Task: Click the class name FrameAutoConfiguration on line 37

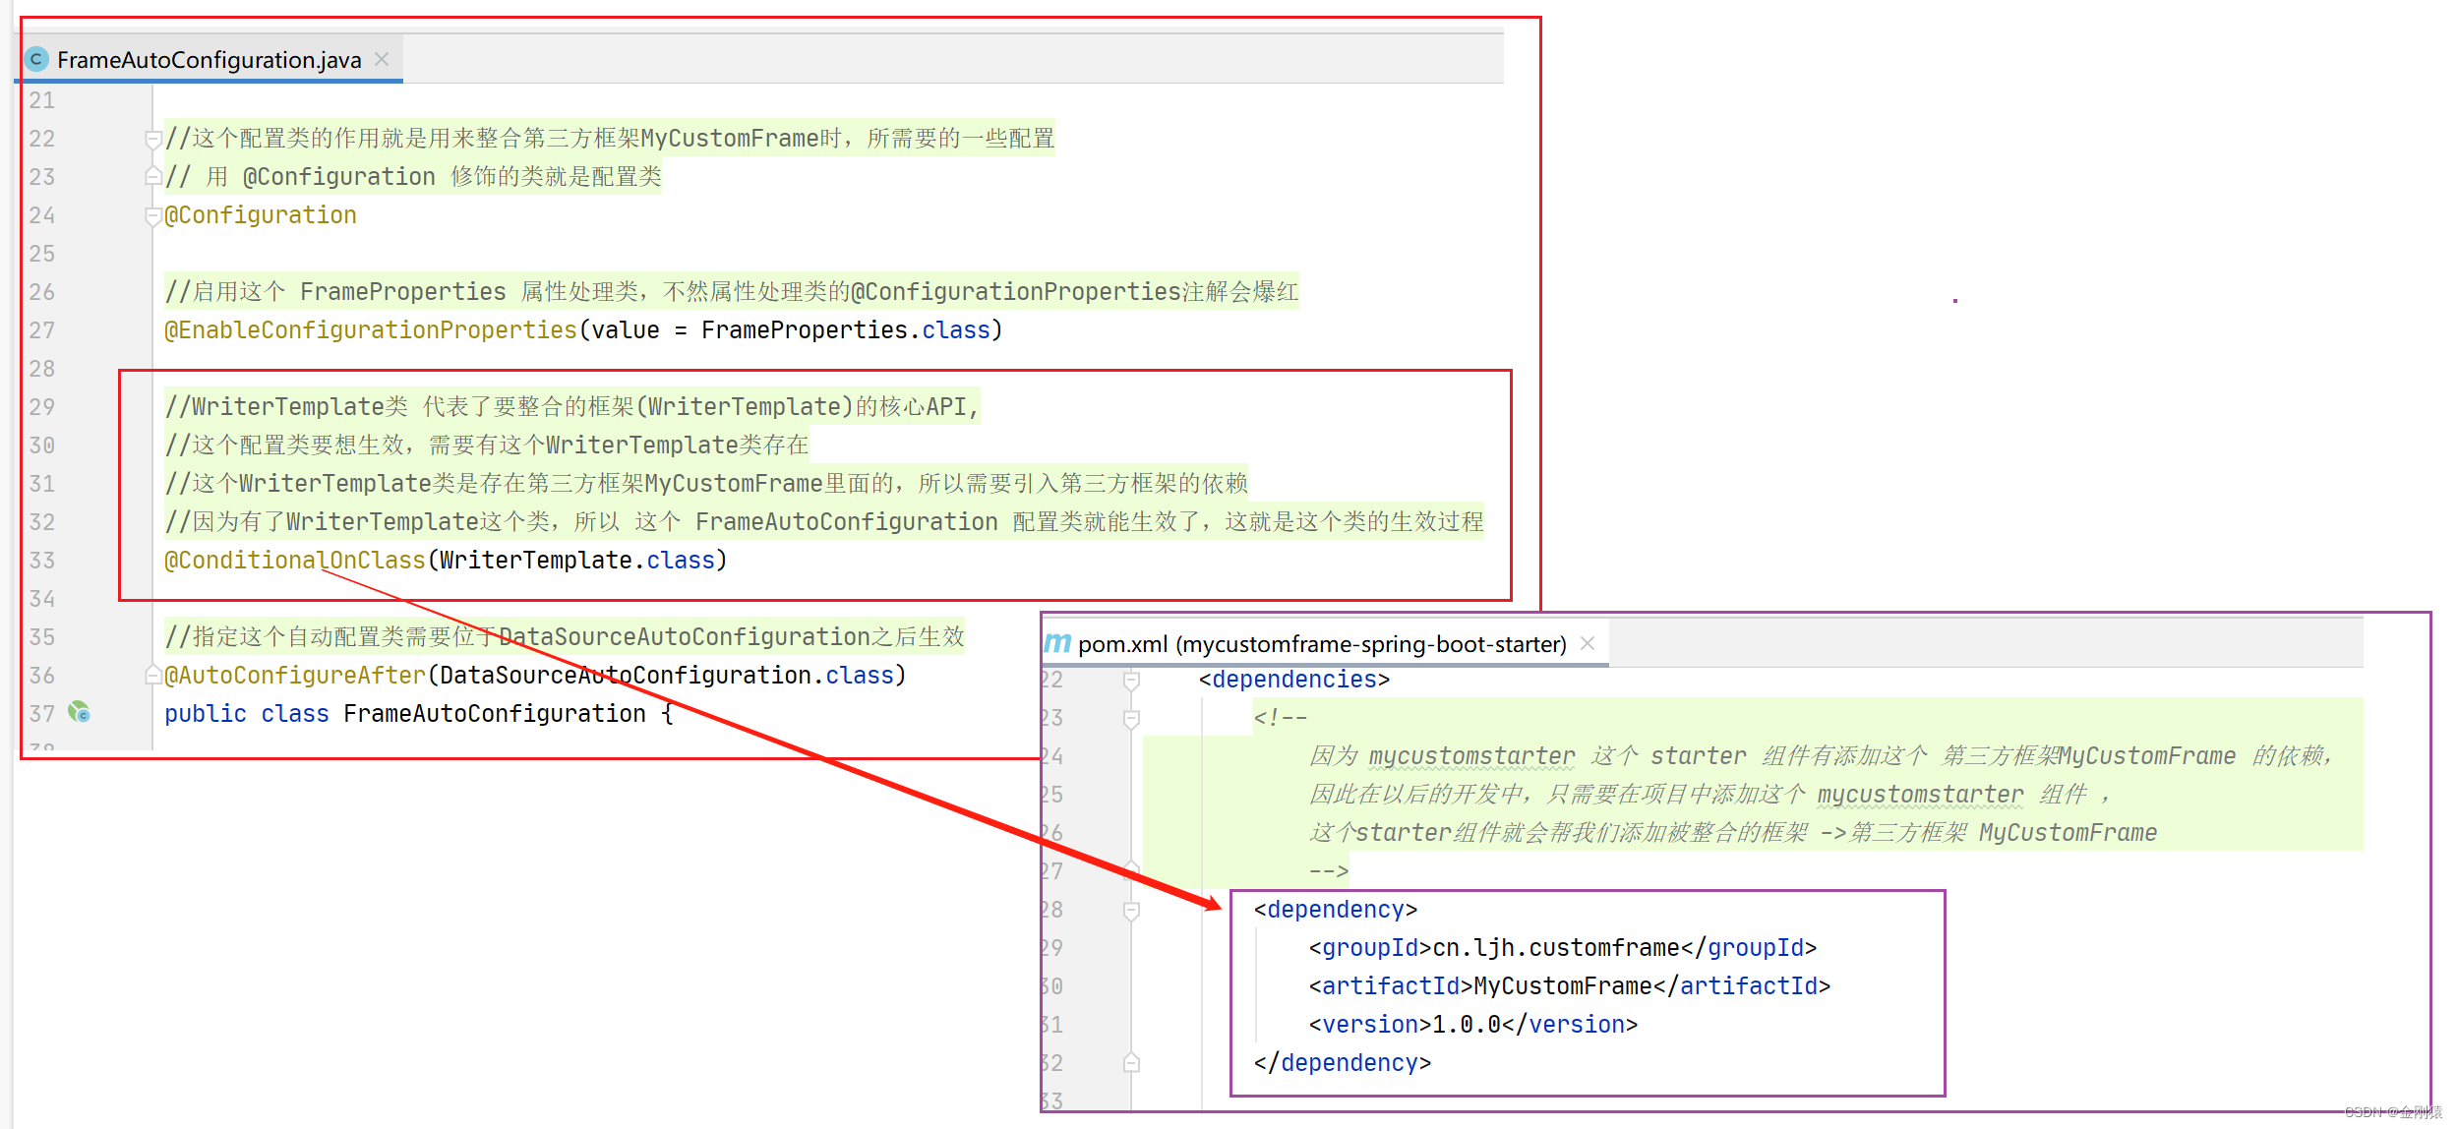Action: click(x=495, y=714)
